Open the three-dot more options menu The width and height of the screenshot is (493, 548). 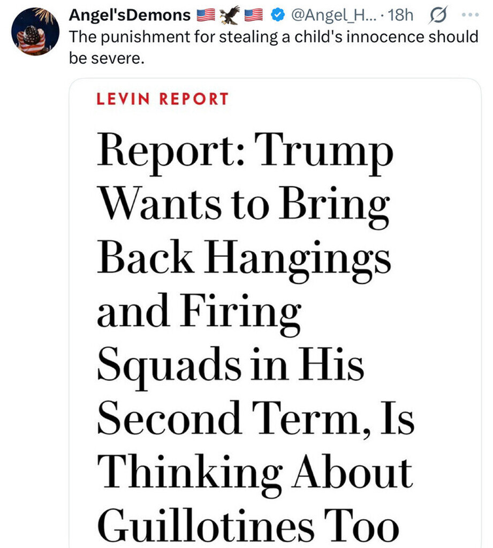pos(470,16)
